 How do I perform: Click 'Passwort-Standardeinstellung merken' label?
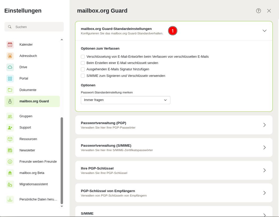click(107, 92)
